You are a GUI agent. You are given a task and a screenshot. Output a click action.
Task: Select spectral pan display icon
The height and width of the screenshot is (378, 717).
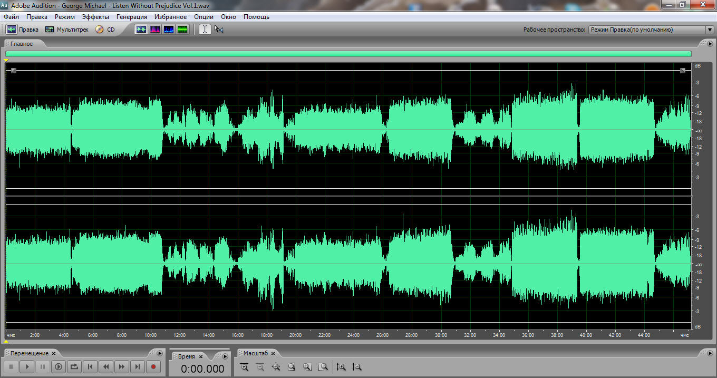pyautogui.click(x=169, y=30)
